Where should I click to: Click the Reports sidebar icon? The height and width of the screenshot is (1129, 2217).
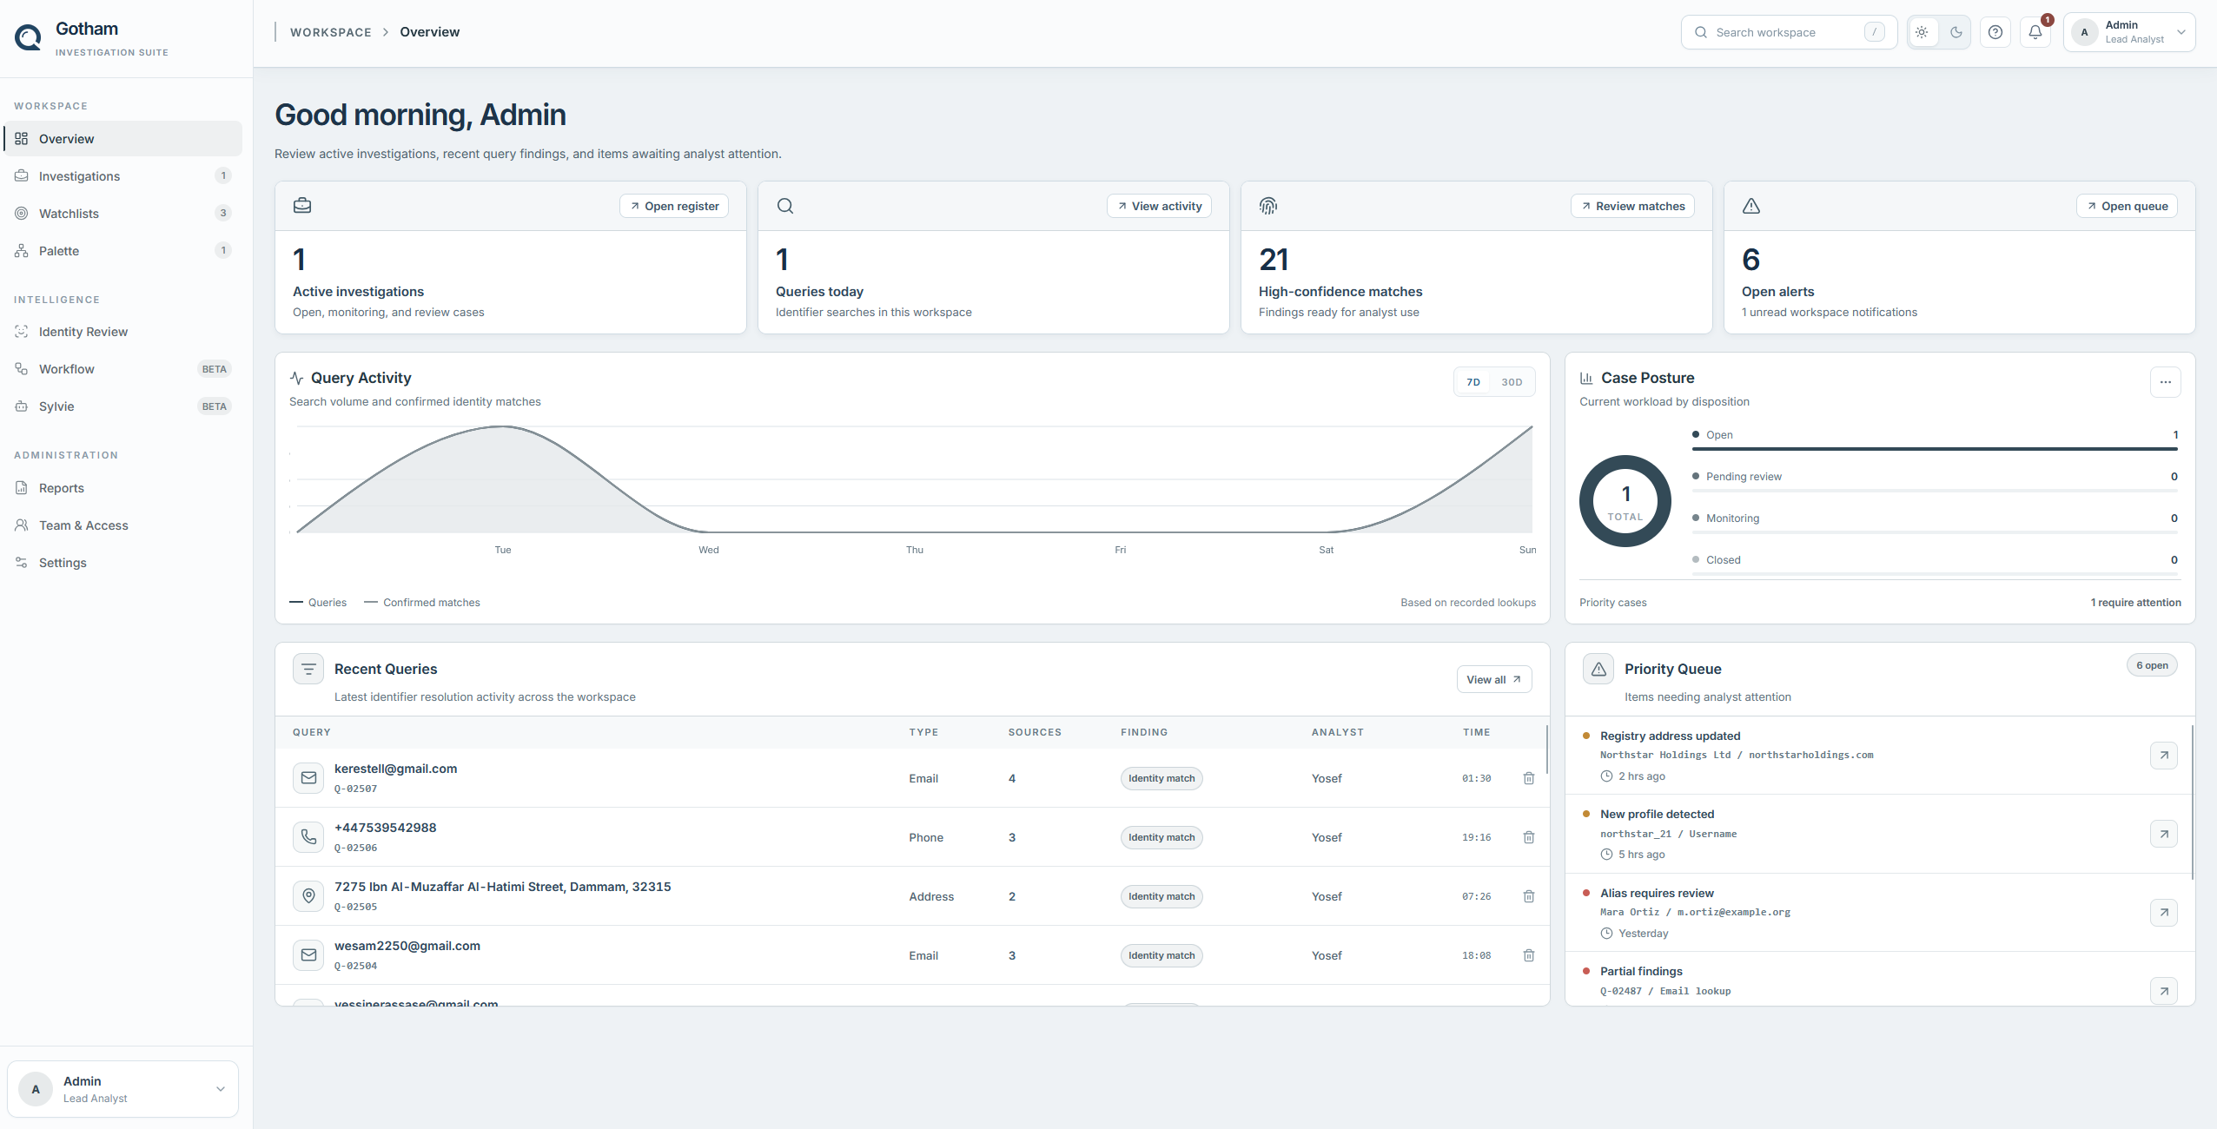[22, 488]
